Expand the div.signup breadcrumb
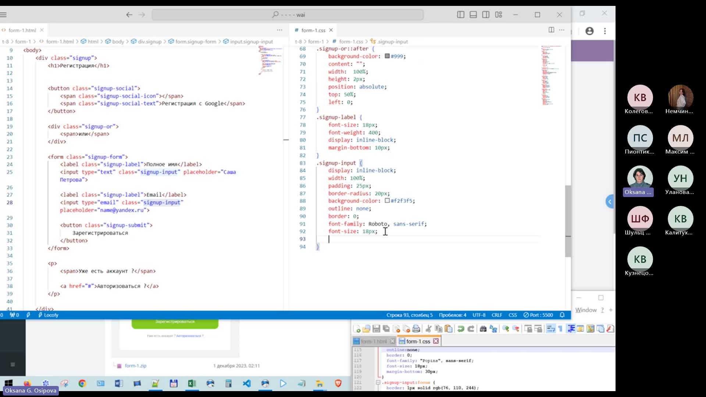This screenshot has height=397, width=706. (146, 42)
